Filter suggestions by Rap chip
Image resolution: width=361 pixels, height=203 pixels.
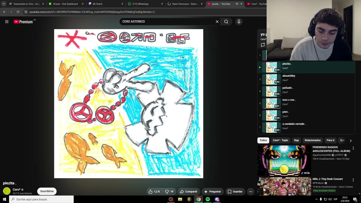(296, 140)
